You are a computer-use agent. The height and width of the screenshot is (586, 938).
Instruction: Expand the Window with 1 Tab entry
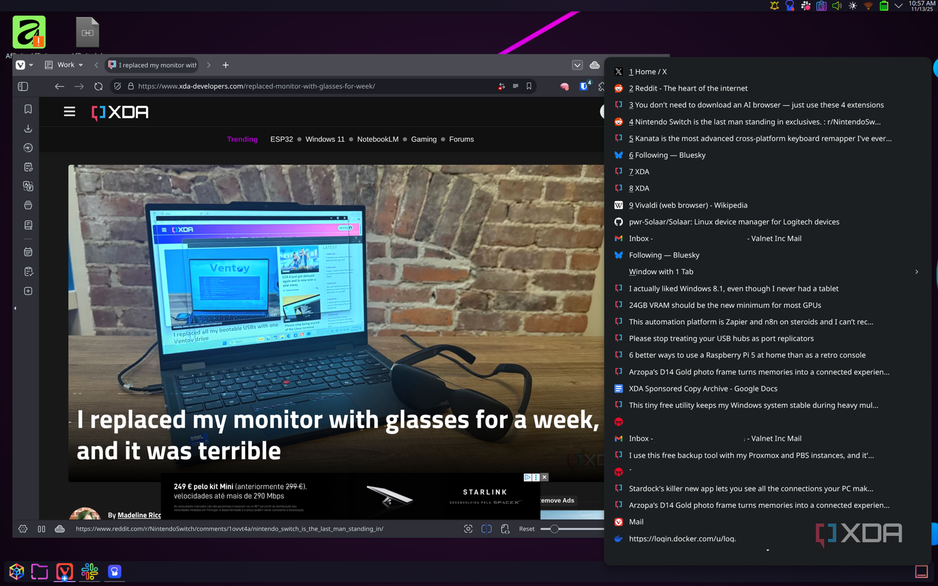coord(916,272)
